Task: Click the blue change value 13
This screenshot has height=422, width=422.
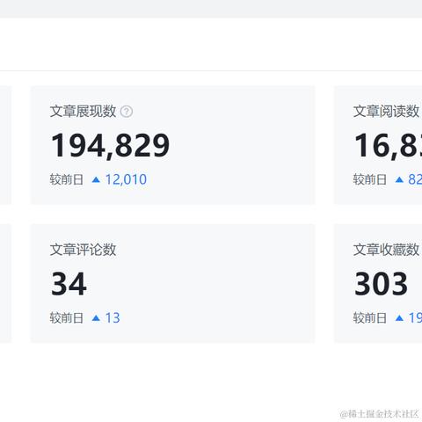Action: (x=113, y=317)
